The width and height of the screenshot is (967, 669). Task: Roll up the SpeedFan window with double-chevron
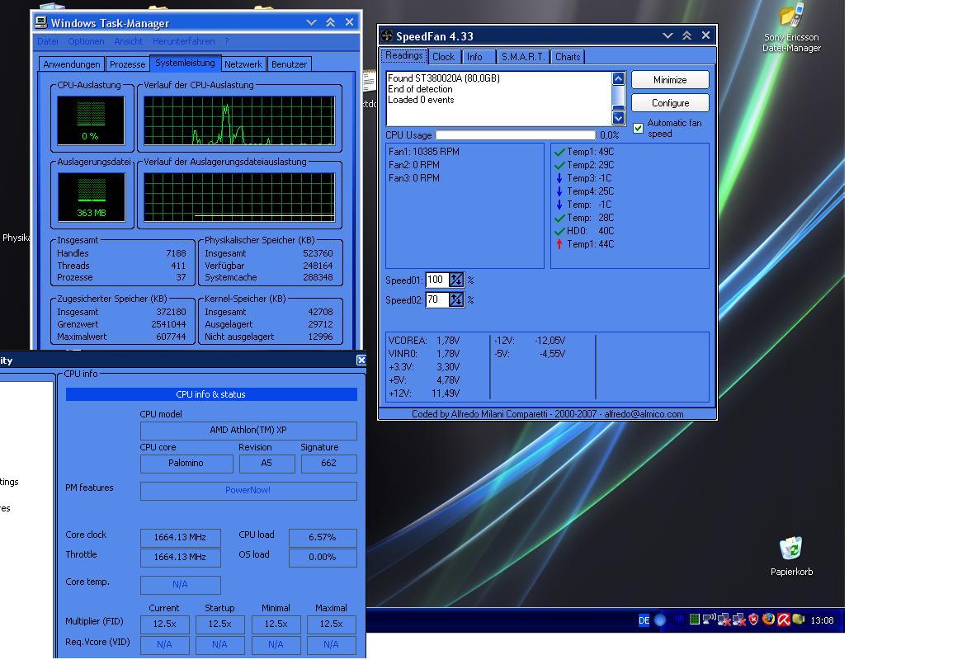[687, 35]
